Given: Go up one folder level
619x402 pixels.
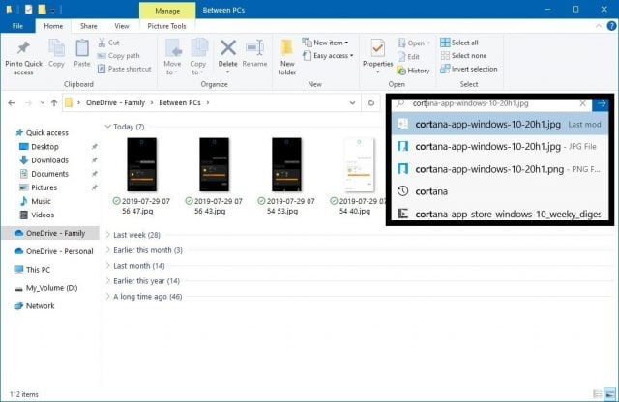Looking at the screenshot, I should pyautogui.click(x=54, y=103).
